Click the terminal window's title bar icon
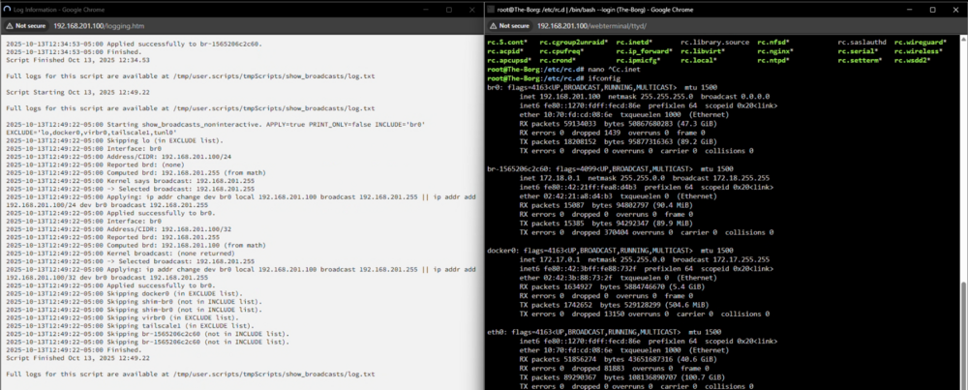968x390 pixels. 492,10
